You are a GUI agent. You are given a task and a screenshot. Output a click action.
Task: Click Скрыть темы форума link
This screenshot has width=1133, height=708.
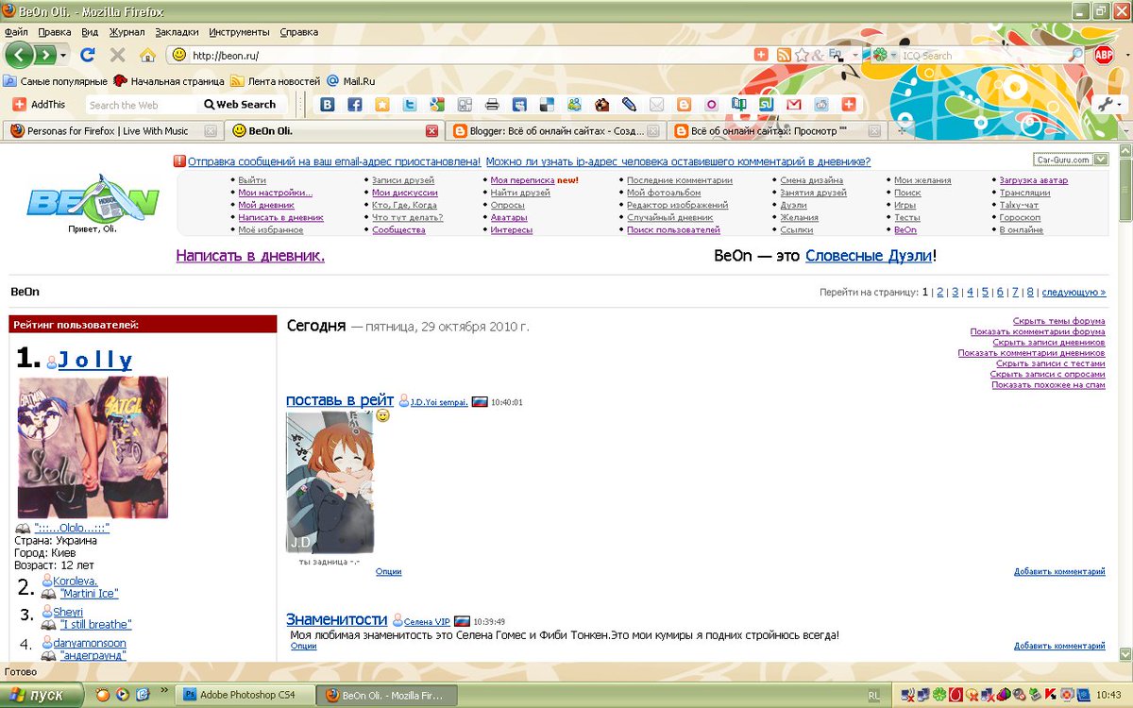[1058, 321]
